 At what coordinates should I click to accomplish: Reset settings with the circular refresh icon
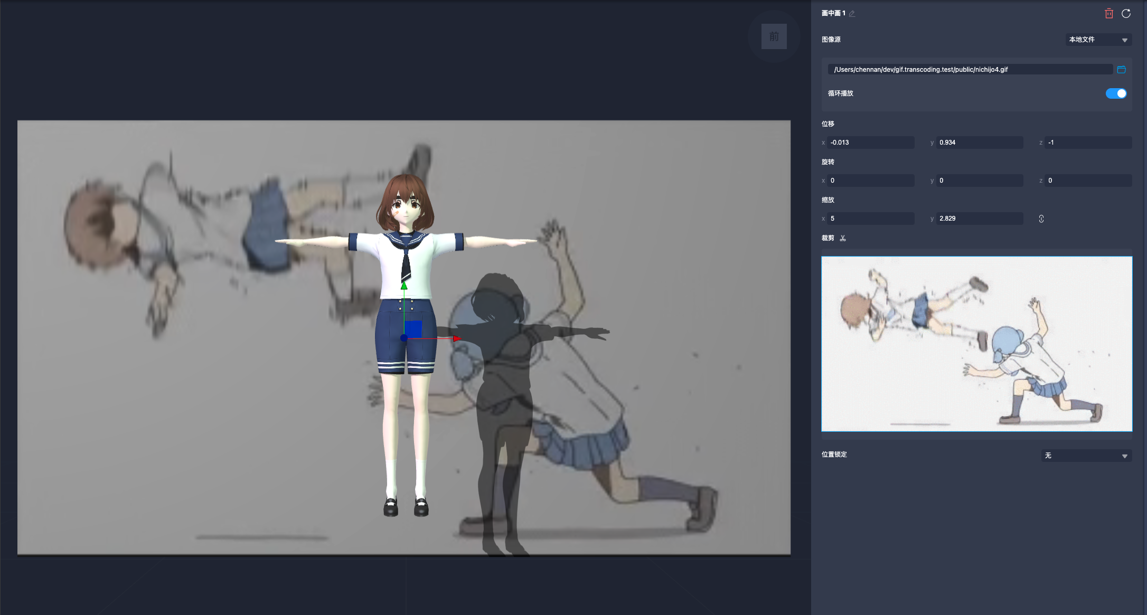pyautogui.click(x=1126, y=13)
